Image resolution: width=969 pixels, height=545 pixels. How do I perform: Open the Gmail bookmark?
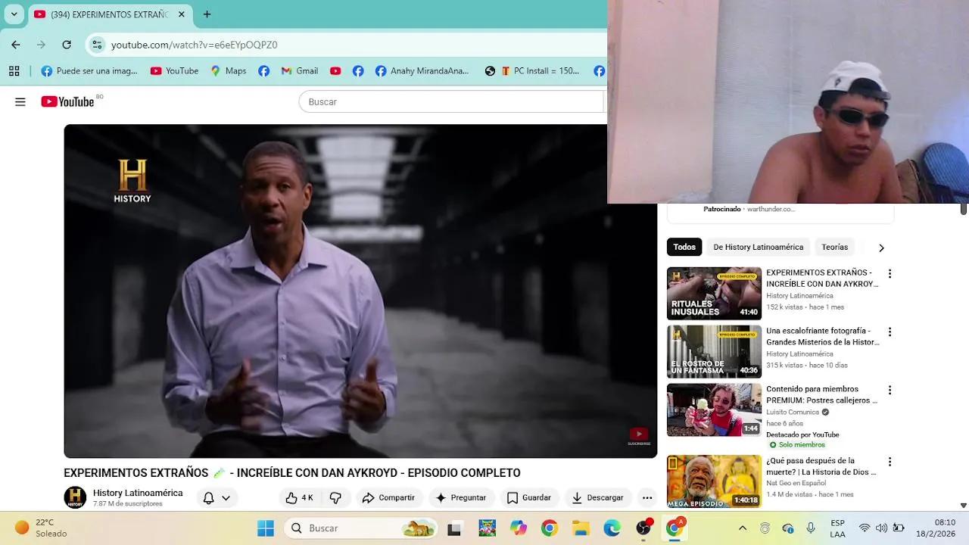299,71
